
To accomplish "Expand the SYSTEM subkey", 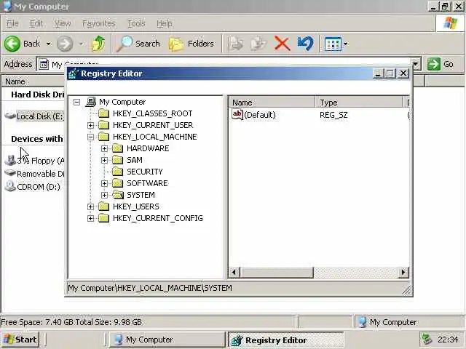I will coord(104,196).
